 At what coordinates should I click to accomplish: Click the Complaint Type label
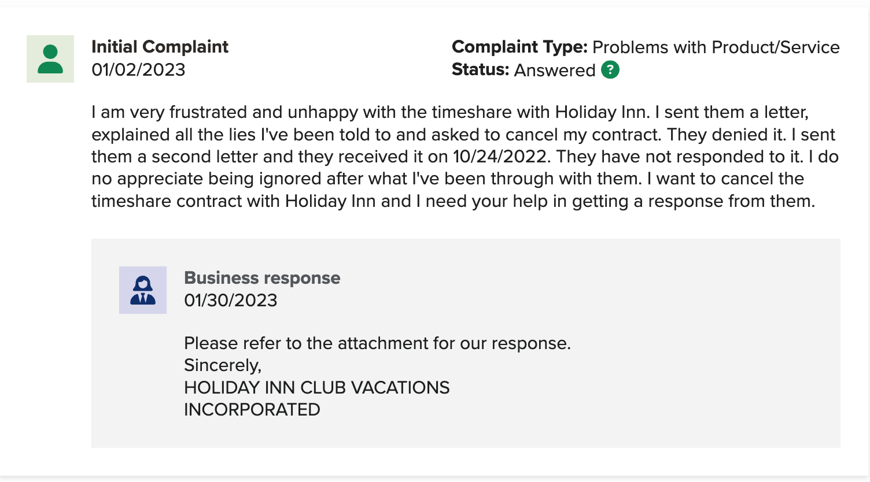point(519,47)
